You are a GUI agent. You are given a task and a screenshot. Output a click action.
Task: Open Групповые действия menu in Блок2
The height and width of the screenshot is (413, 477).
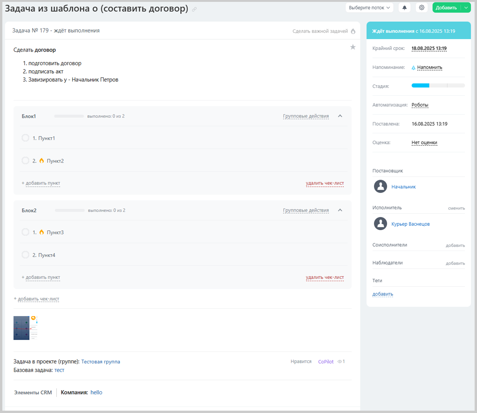(306, 210)
